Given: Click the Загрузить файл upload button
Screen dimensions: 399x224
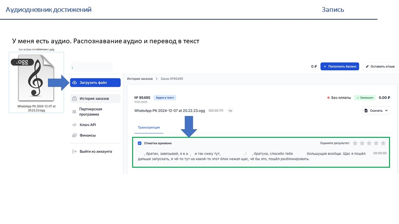Looking at the screenshot, I should pos(95,83).
